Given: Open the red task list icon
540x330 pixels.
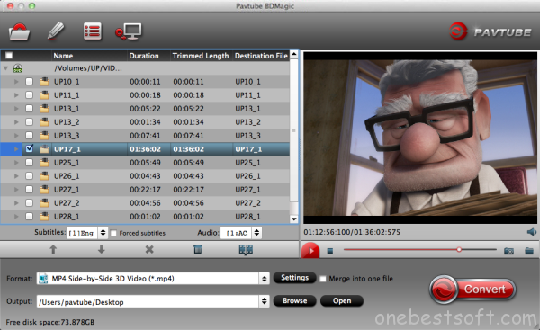Looking at the screenshot, I should click(x=93, y=31).
